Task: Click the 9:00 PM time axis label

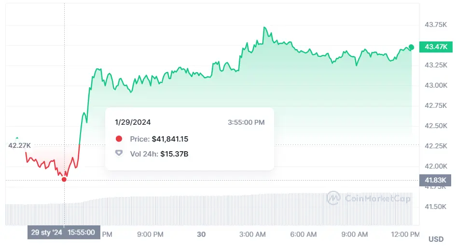Action: coord(150,234)
